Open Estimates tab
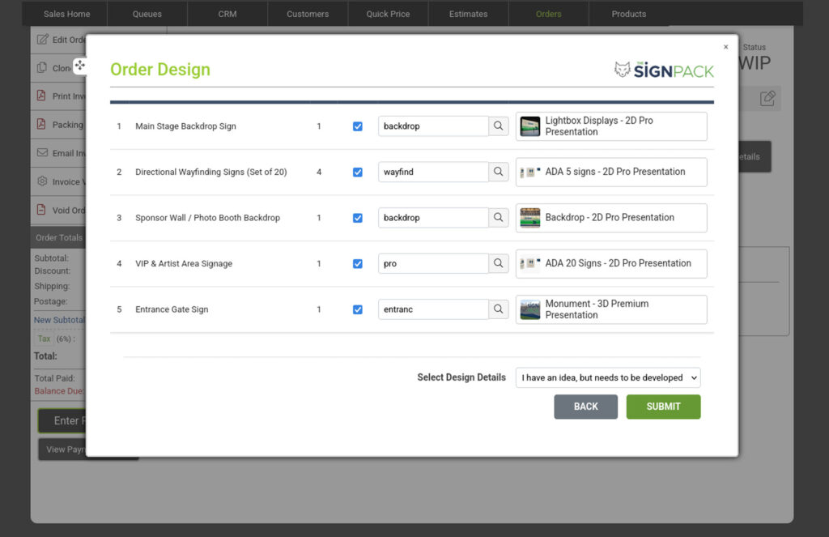The image size is (829, 537). click(469, 14)
